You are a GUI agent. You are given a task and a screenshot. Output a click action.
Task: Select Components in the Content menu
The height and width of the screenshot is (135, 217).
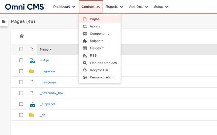click(99, 34)
